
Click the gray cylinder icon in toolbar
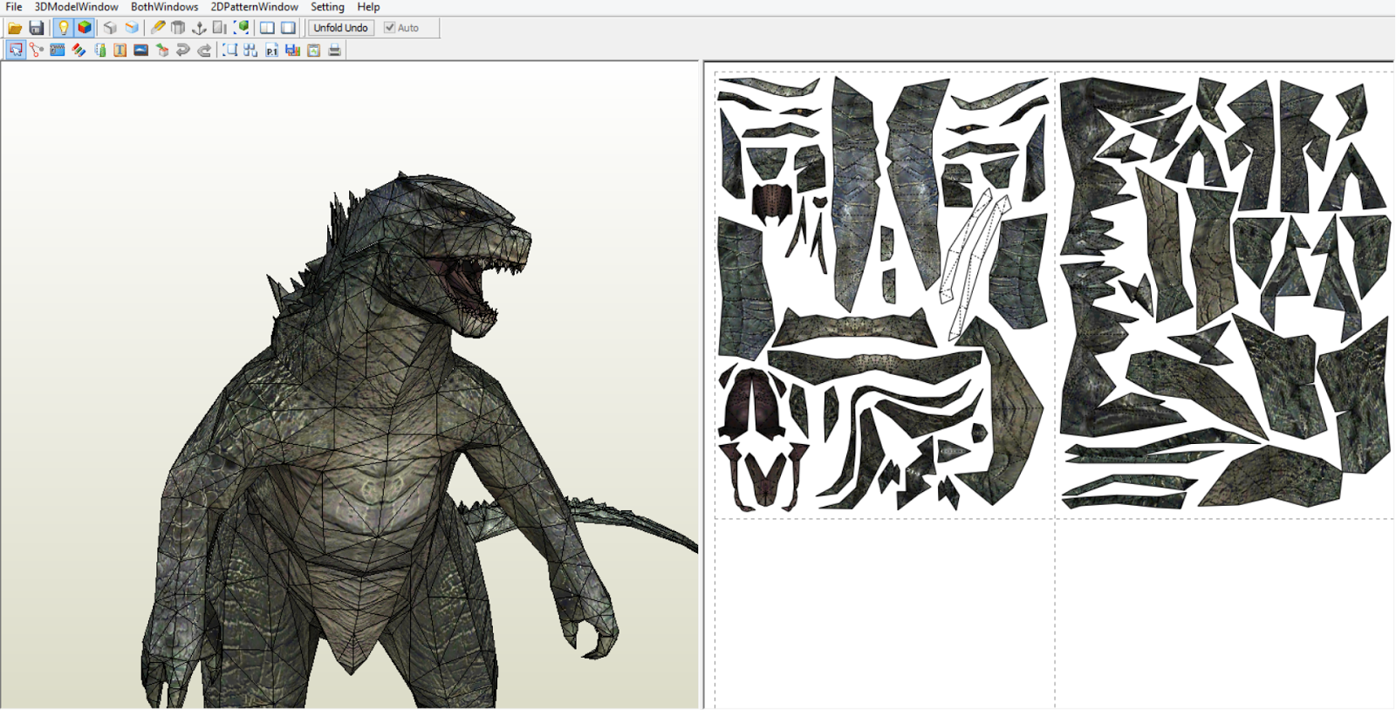click(178, 28)
